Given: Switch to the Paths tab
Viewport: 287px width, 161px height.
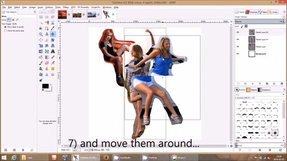Looking at the screenshot, I should coord(263,12).
